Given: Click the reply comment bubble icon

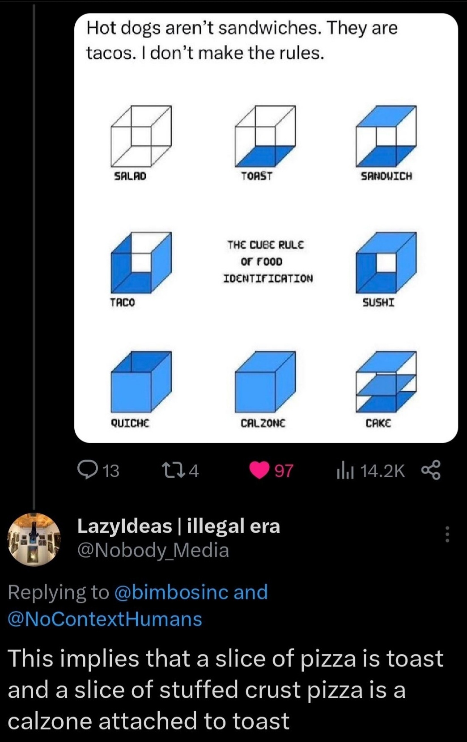Looking at the screenshot, I should coord(85,470).
